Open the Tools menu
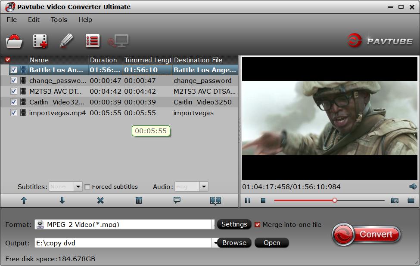The width and height of the screenshot is (420, 266). 59,19
